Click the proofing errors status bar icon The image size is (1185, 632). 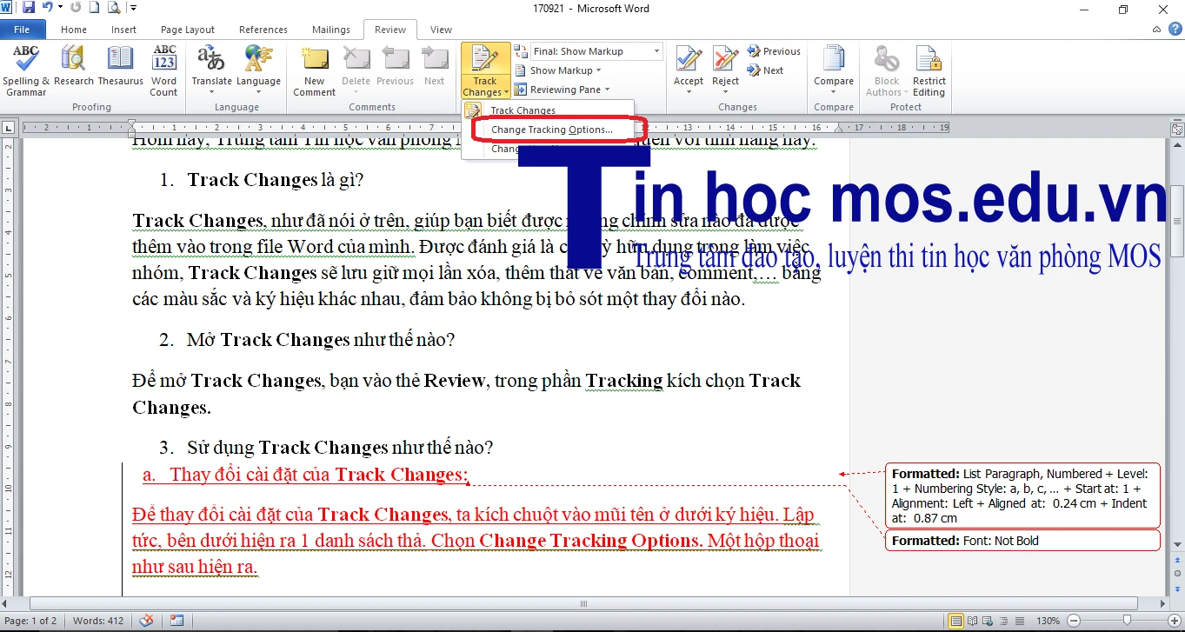[147, 621]
